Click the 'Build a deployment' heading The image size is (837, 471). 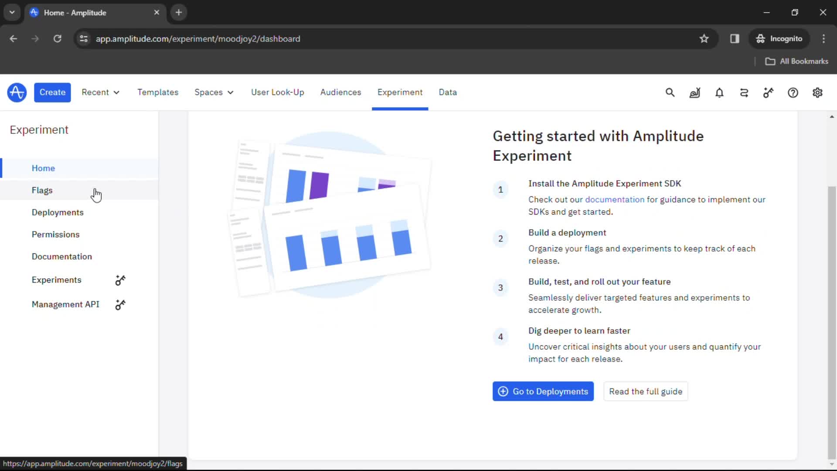coord(567,233)
